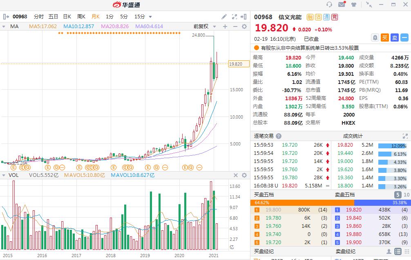Viewport: 411px width, 260px height.
Task: Switch to the 5分 chart tab
Action: [x=124, y=17]
